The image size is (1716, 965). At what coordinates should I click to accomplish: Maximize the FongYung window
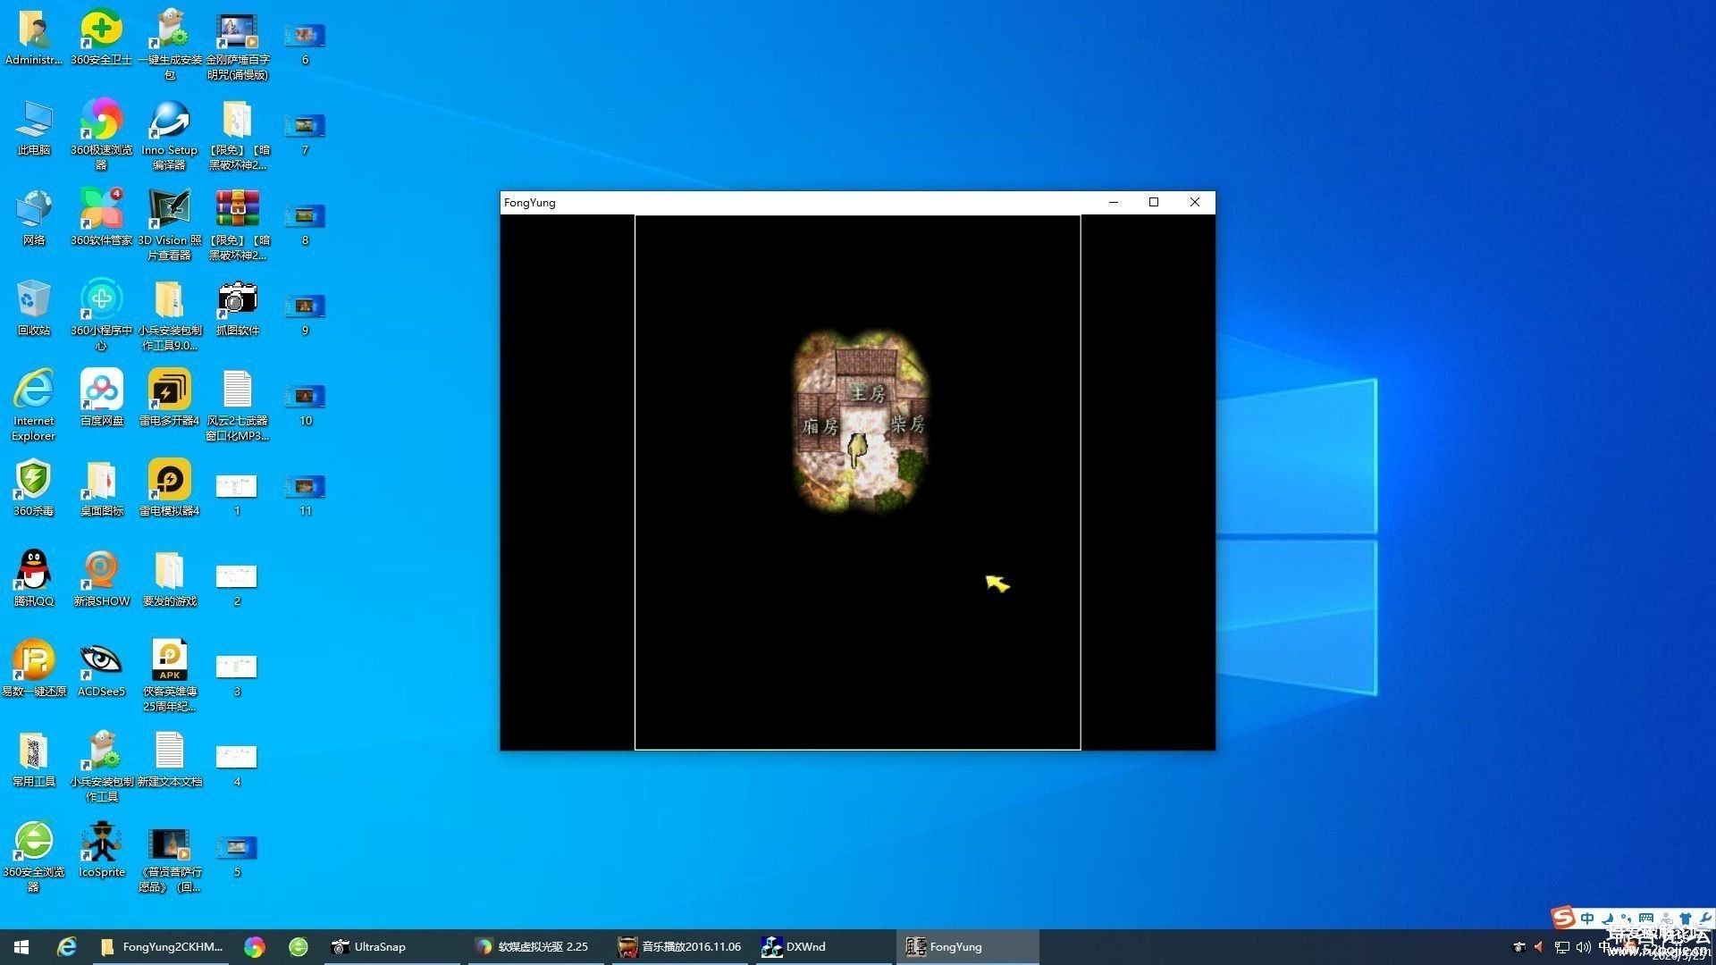coord(1154,202)
